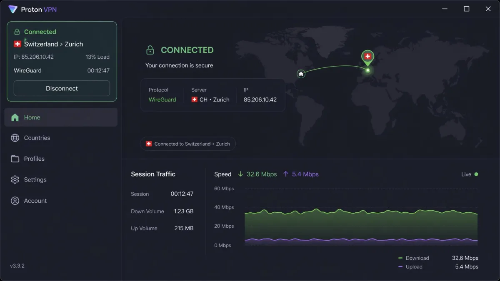Screen dimensions: 500x281
Task: Click the version number v3.3.2
Action: tap(17, 266)
